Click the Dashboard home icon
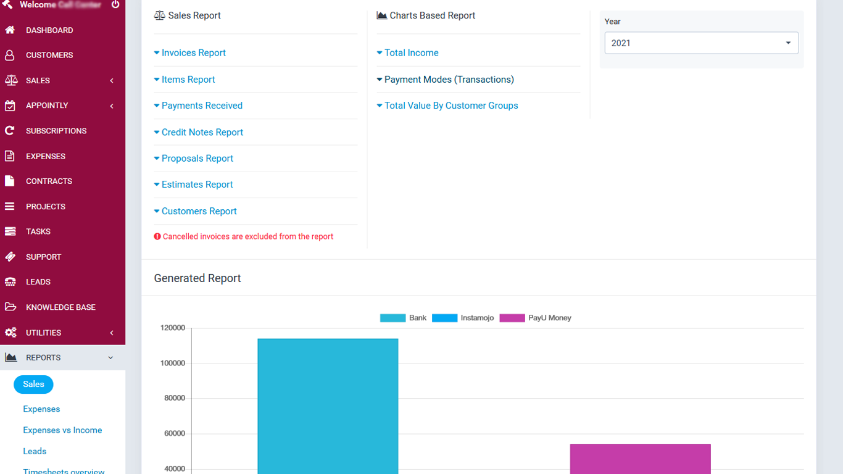Screen dimensions: 843x474 (x=10, y=30)
